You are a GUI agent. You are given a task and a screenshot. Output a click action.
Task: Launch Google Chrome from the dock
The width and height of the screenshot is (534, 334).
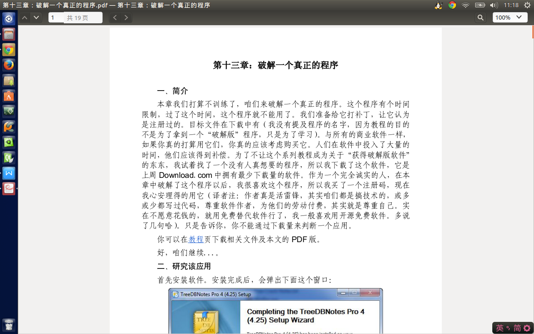point(9,50)
